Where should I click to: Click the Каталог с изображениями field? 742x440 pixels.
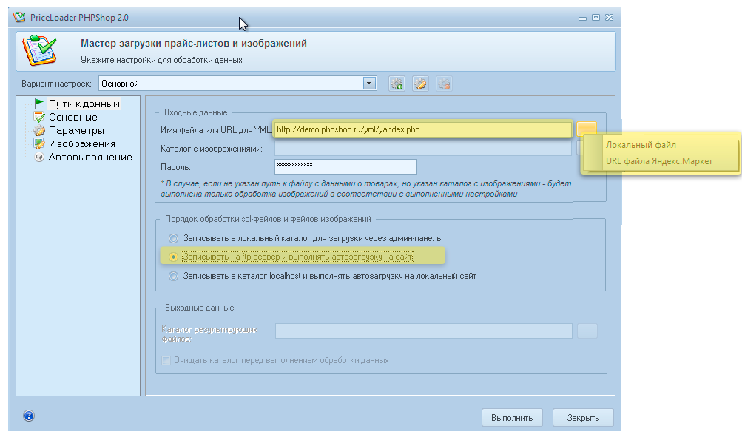(422, 149)
